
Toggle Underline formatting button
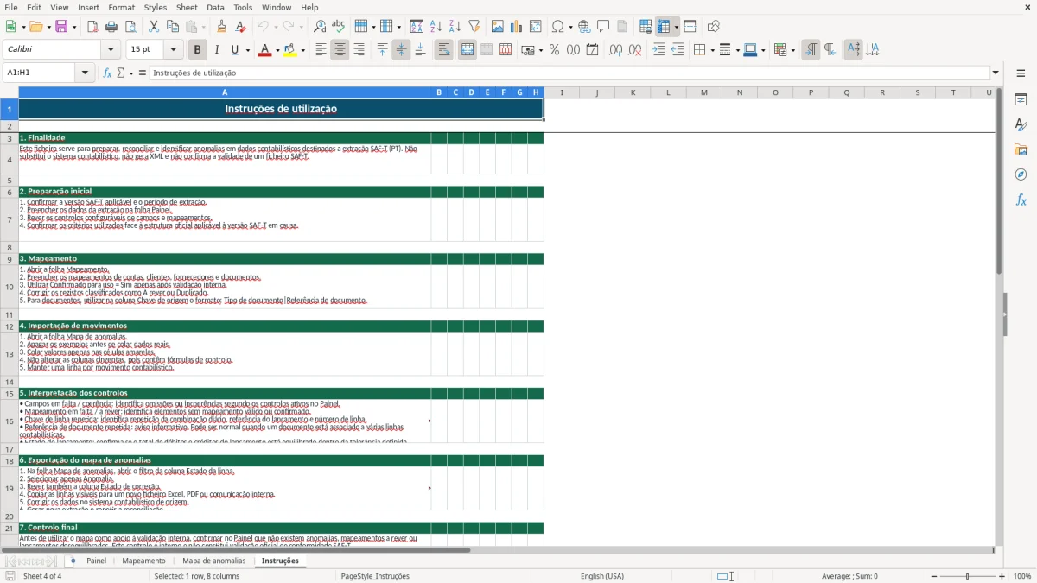234,50
